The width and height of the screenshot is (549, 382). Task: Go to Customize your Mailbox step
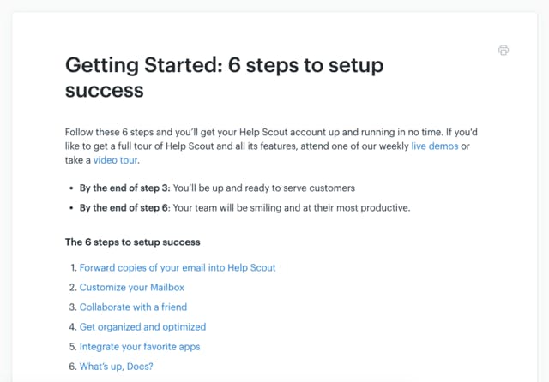pyautogui.click(x=131, y=287)
